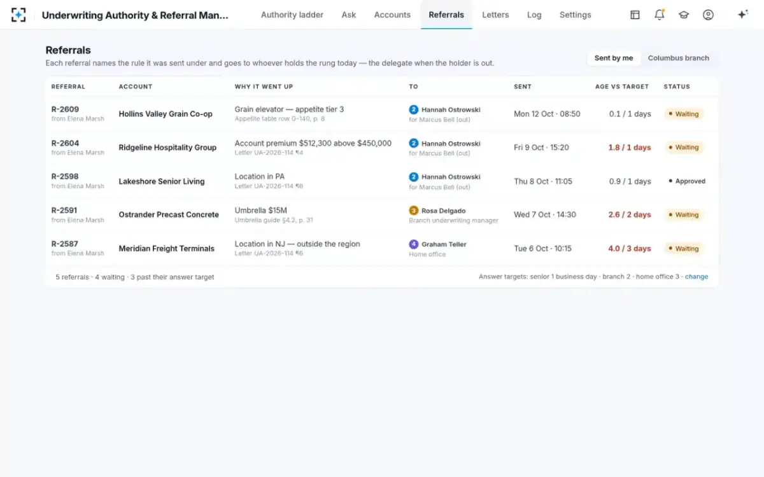Click the SENT column header

tap(523, 86)
